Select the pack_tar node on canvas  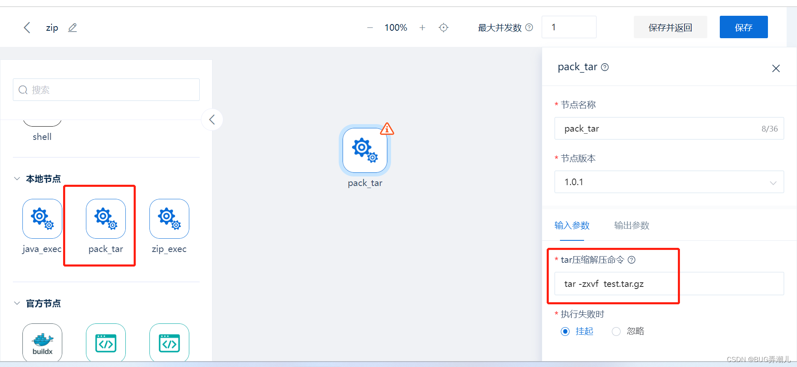(x=365, y=150)
